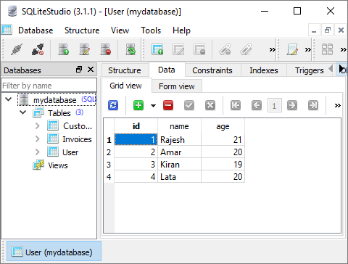Switch to the Indexes tab

[264, 70]
